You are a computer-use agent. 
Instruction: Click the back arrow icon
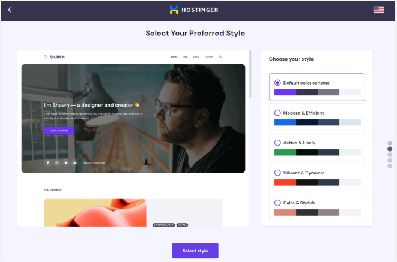point(11,10)
